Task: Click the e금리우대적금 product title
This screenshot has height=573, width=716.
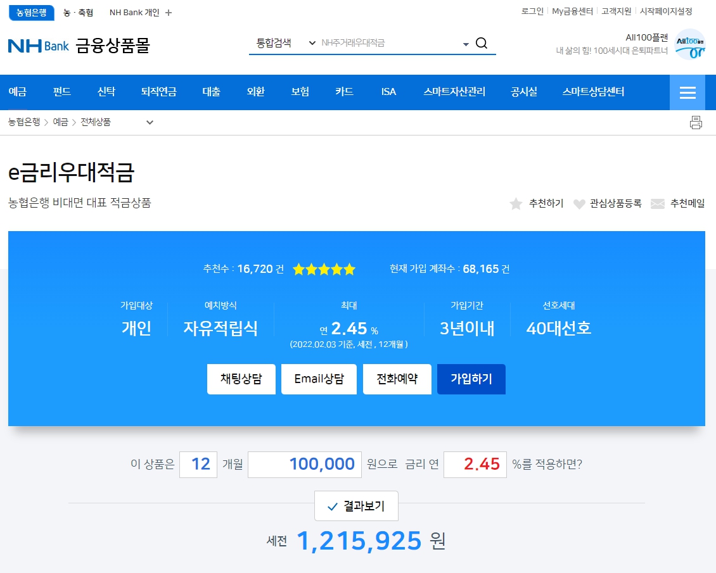Action: click(x=71, y=172)
